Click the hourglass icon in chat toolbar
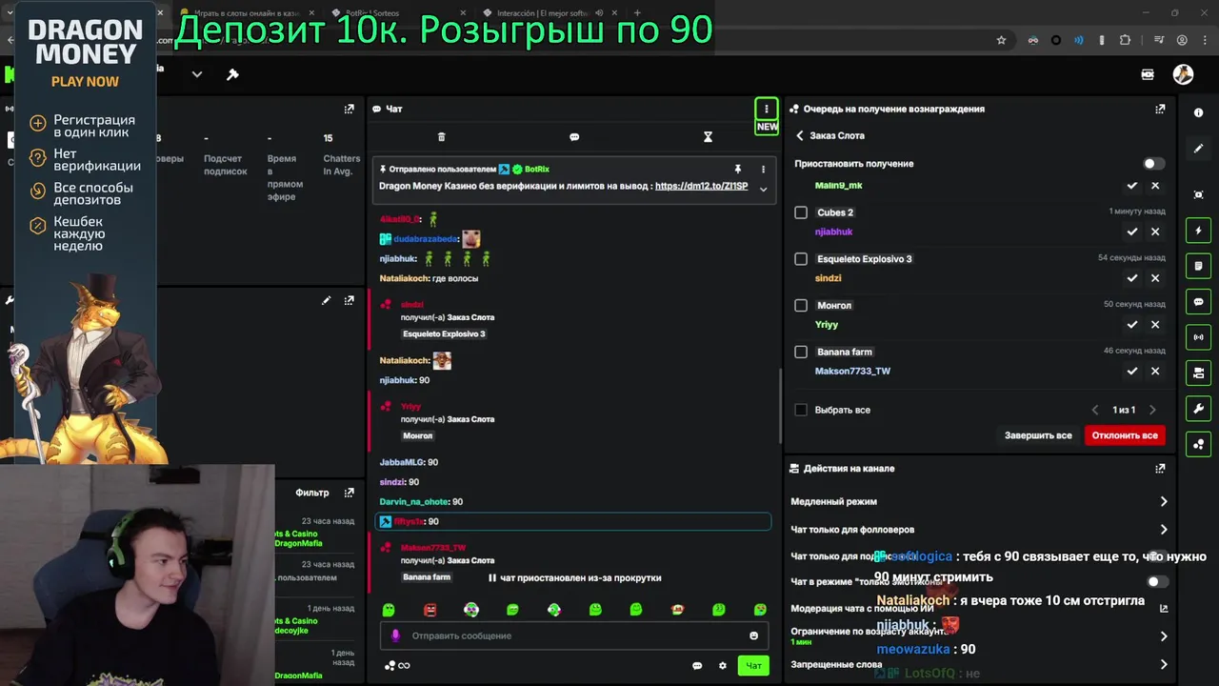The height and width of the screenshot is (686, 1219). (x=708, y=137)
